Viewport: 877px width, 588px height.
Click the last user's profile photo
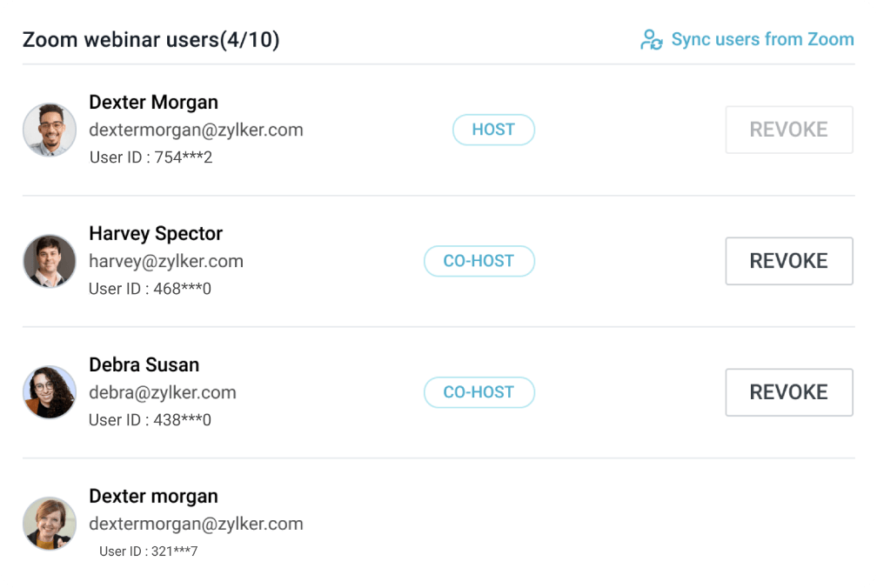50,524
